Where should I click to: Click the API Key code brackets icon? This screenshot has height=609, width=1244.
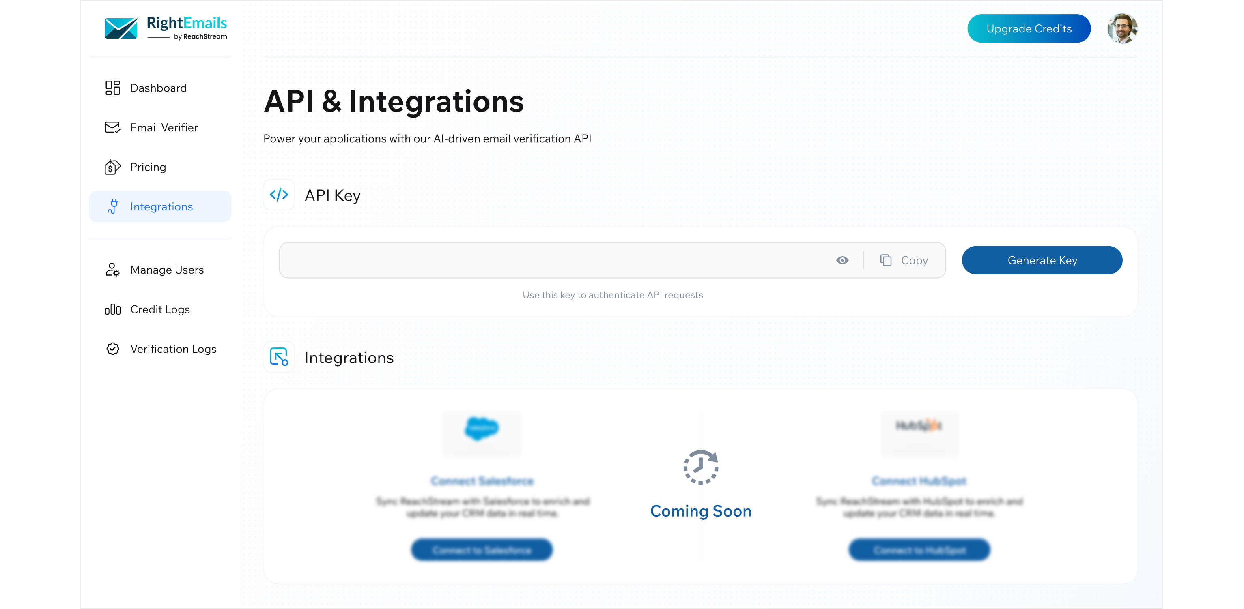point(279,195)
